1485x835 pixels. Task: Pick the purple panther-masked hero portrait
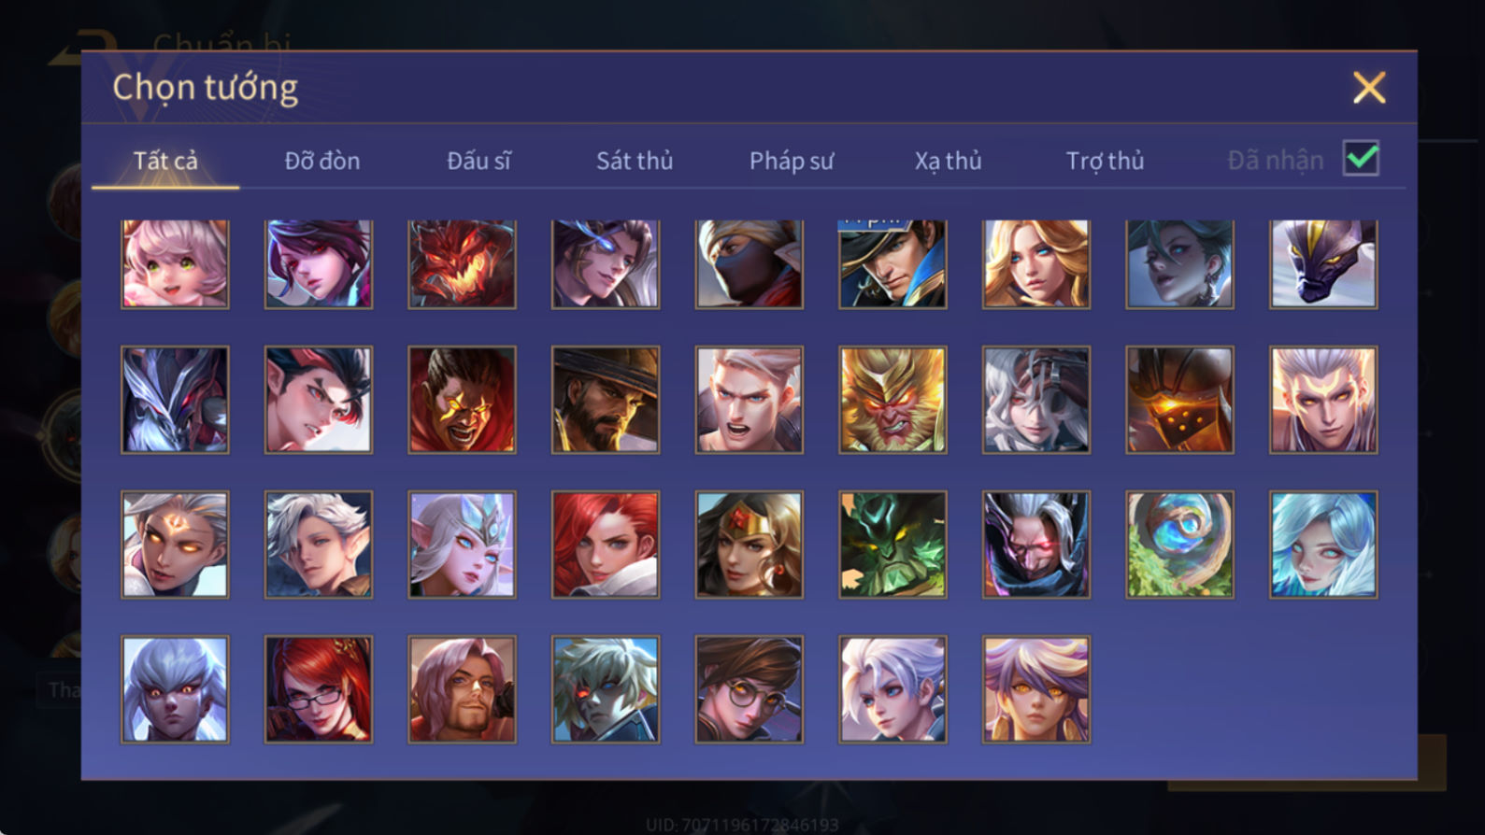(x=1323, y=263)
